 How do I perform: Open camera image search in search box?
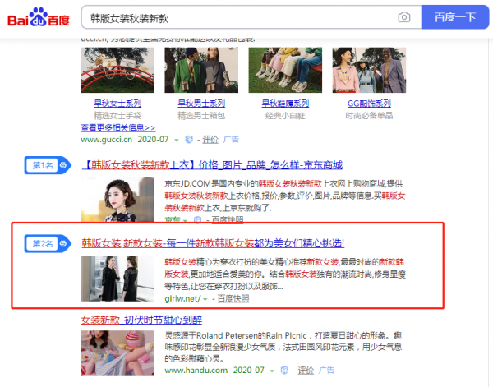(403, 17)
